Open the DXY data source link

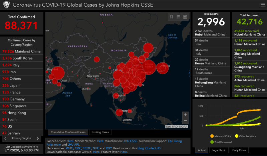tap(109, 148)
